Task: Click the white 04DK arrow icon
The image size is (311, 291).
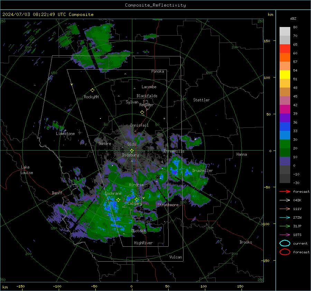Action: pos(285,200)
